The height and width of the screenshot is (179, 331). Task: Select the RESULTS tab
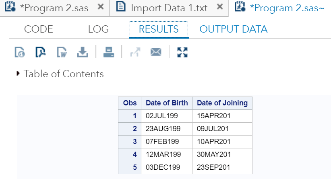[x=159, y=29]
